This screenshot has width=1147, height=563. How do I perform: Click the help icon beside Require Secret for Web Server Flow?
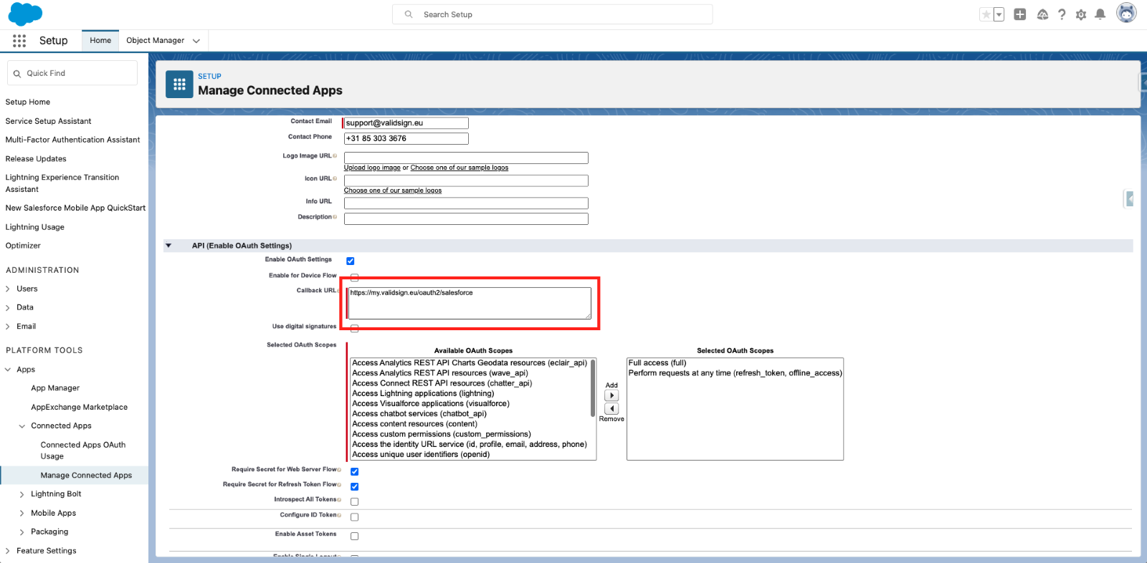click(339, 470)
